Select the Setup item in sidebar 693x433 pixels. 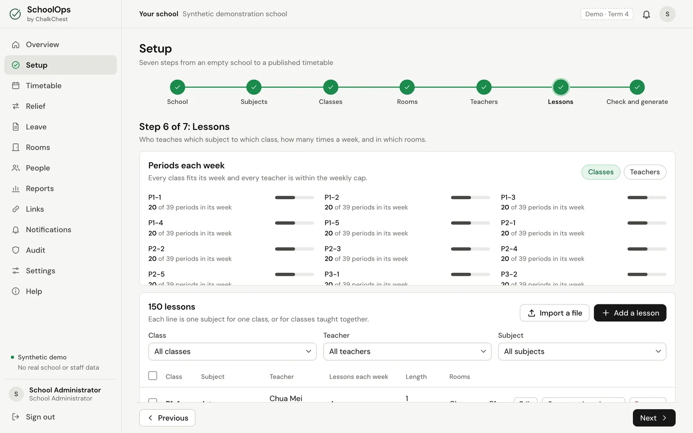tap(61, 65)
